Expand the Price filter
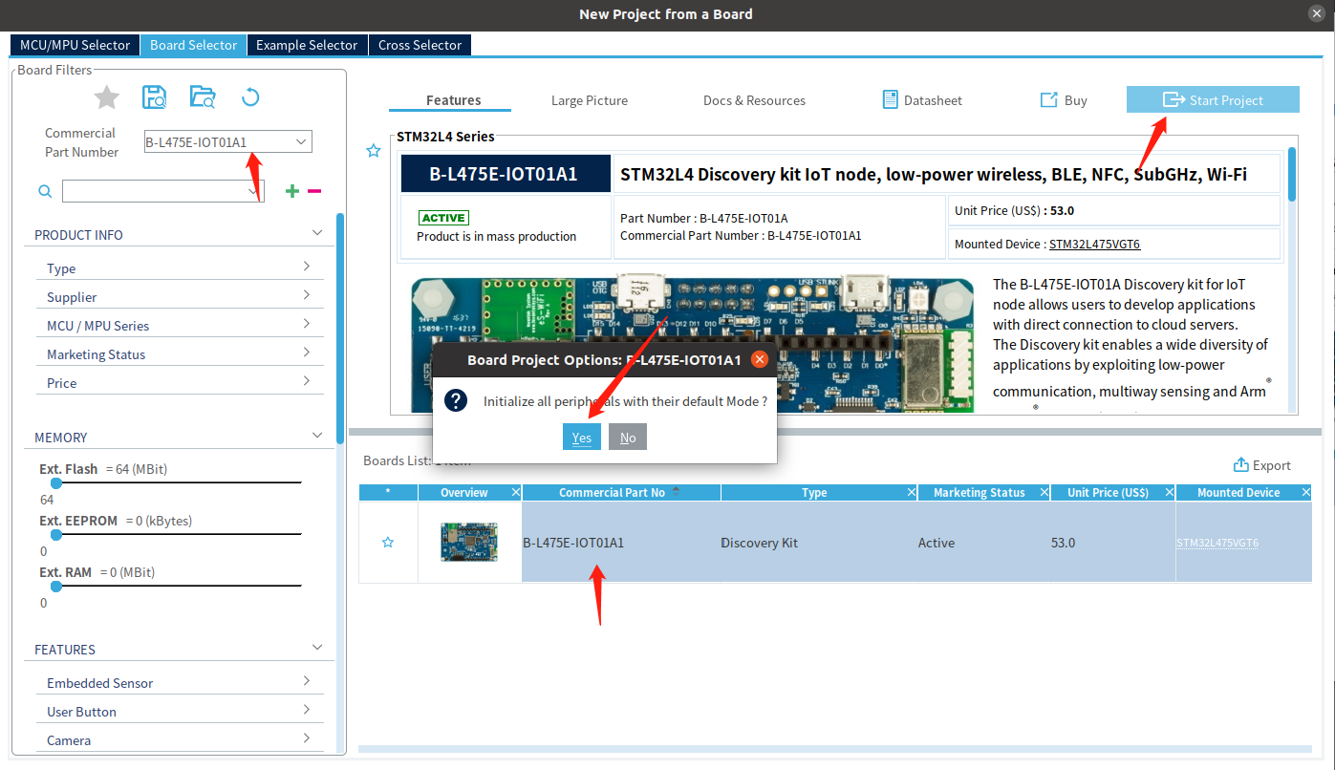 [307, 381]
